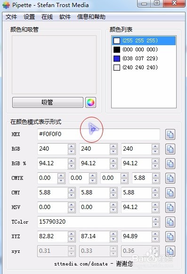Increase the first RGB % value
The image size is (187, 274).
[71, 161]
